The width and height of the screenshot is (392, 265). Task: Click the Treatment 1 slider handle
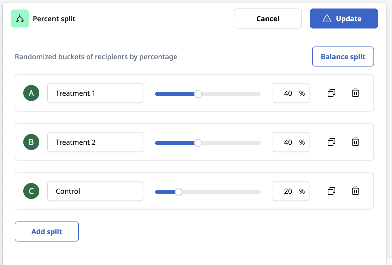point(198,94)
